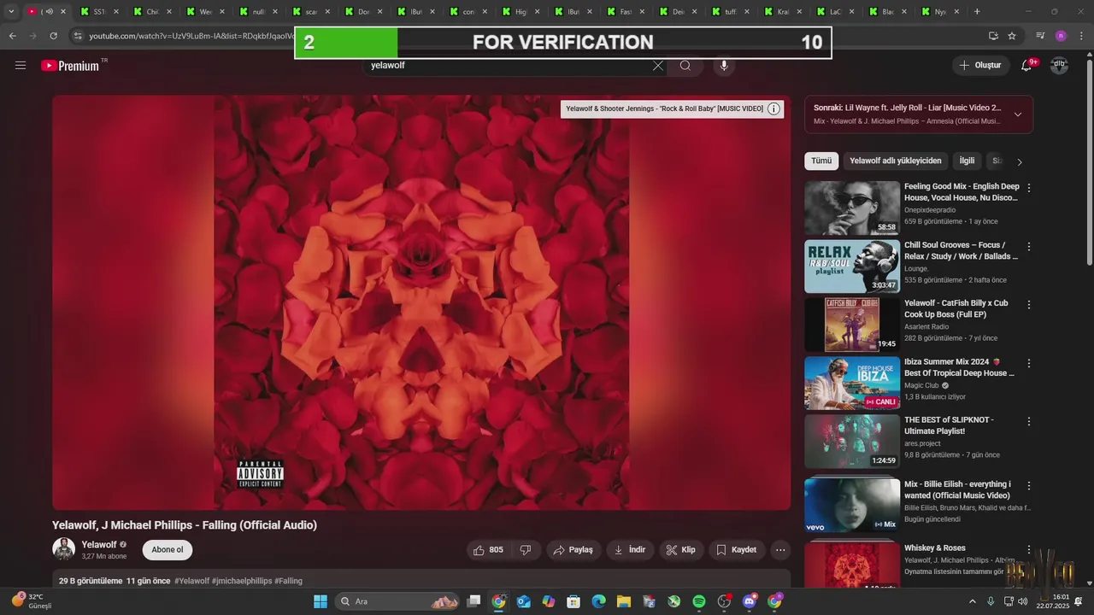Screen dimensions: 1094x615
Task: Open the browser profile avatar icon
Action: coord(1061,36)
